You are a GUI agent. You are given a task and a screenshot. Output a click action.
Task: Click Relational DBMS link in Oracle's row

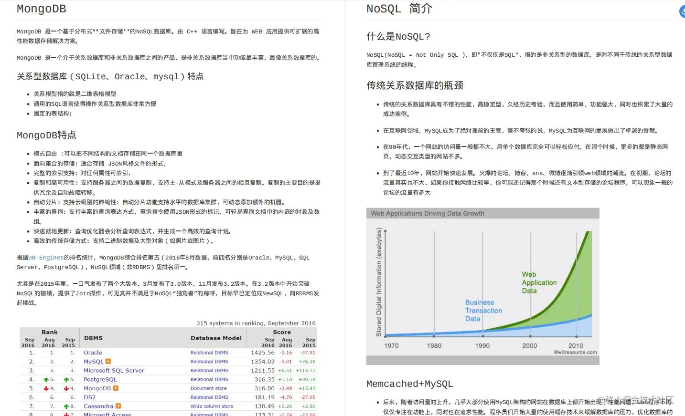pos(209,353)
